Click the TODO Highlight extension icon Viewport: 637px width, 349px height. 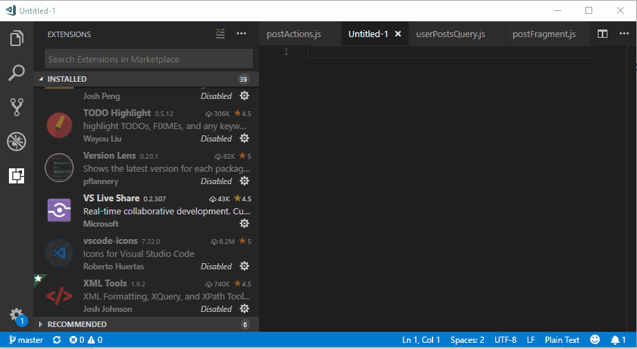59,125
